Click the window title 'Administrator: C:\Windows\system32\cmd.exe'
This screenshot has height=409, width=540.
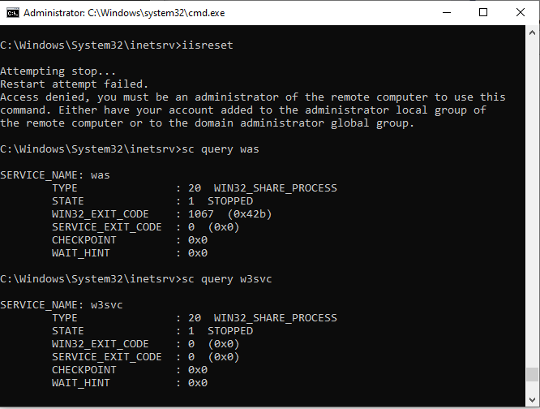124,13
